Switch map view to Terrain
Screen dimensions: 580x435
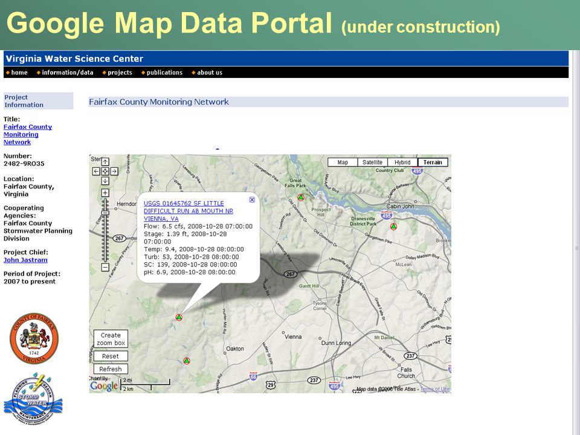pyautogui.click(x=433, y=163)
